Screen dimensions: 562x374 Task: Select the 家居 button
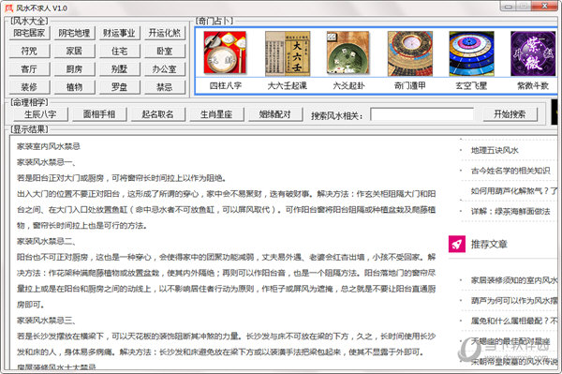click(74, 51)
